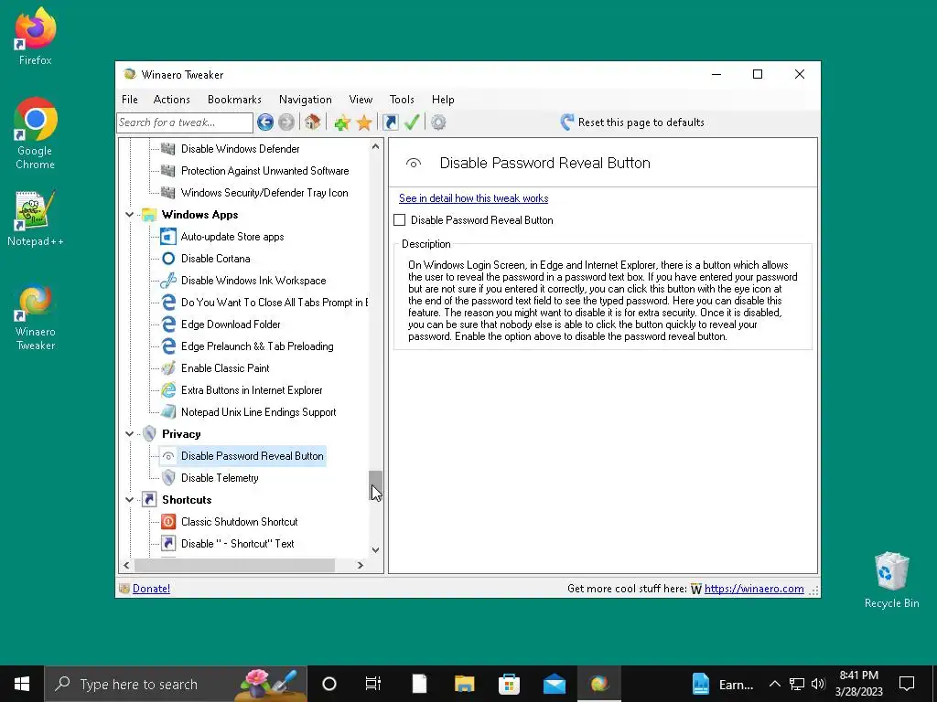Click Auto-update Store apps icon
This screenshot has height=702, width=937.
coord(168,237)
